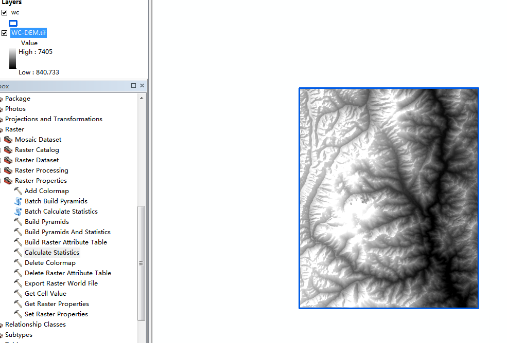This screenshot has height=343, width=507.
Task: Click the Batch Build Pyramids script icon
Action: [18, 201]
